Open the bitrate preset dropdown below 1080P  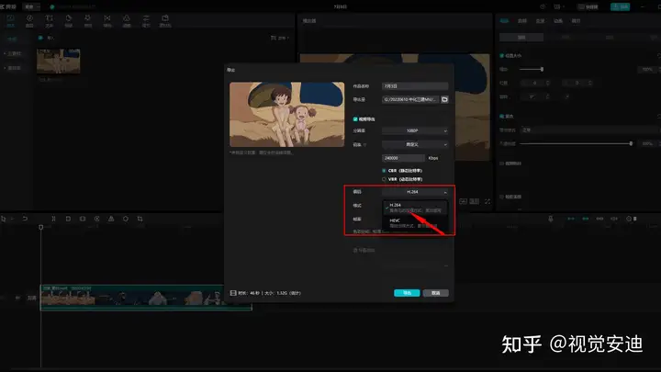coord(415,145)
